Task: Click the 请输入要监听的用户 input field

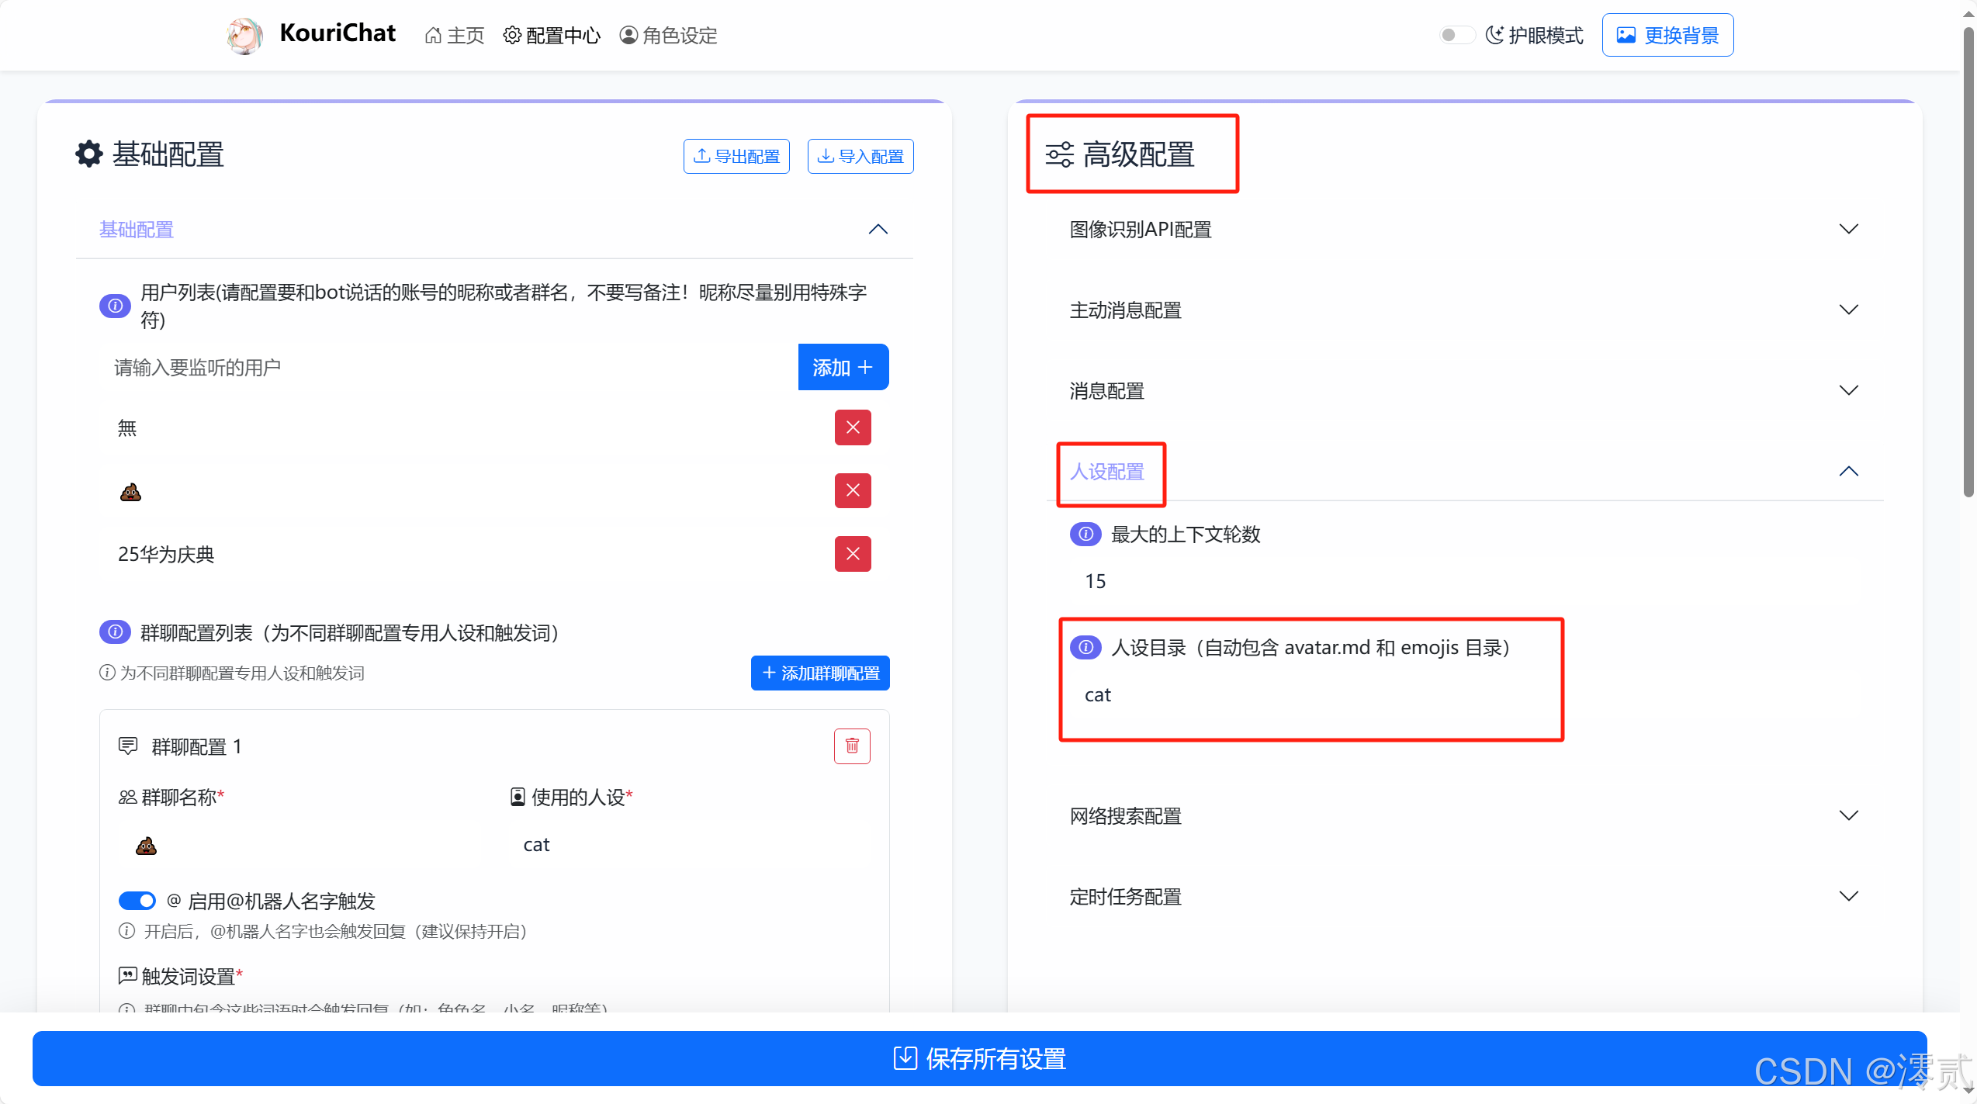Action: pyautogui.click(x=349, y=367)
